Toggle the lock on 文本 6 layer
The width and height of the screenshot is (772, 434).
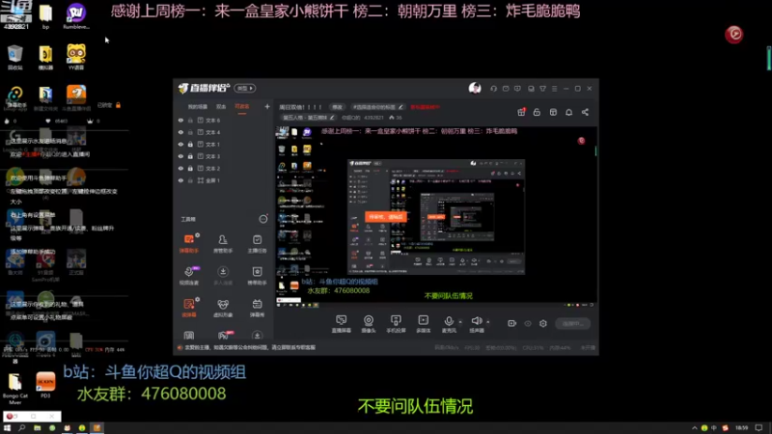click(190, 120)
